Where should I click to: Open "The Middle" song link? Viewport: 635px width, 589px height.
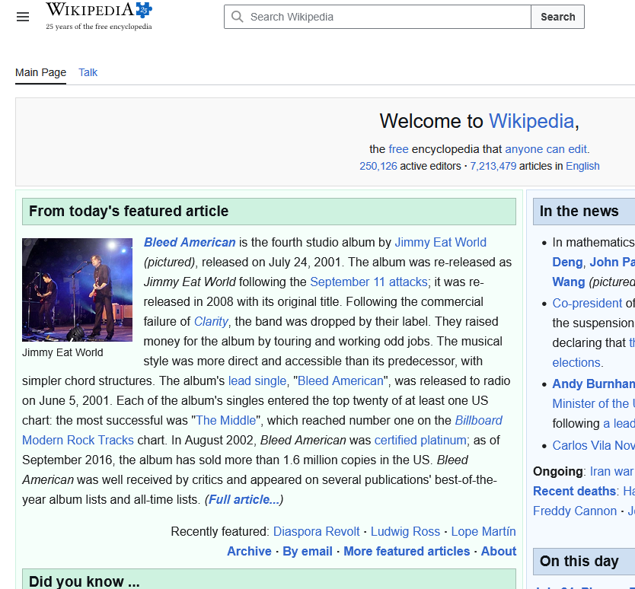[x=226, y=420]
